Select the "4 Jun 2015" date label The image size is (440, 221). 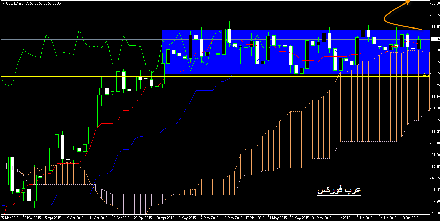[x=343, y=218]
